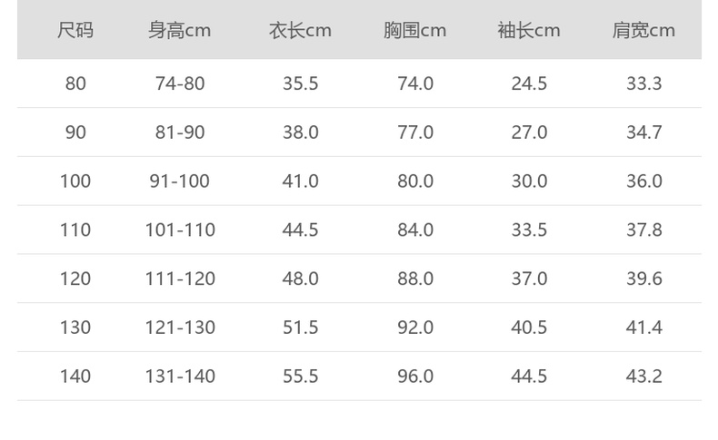The height and width of the screenshot is (440, 718).
Task: Select the 101-110 height range cell
Action: [x=180, y=230]
